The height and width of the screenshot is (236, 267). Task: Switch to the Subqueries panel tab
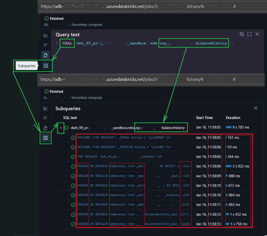pos(45,138)
